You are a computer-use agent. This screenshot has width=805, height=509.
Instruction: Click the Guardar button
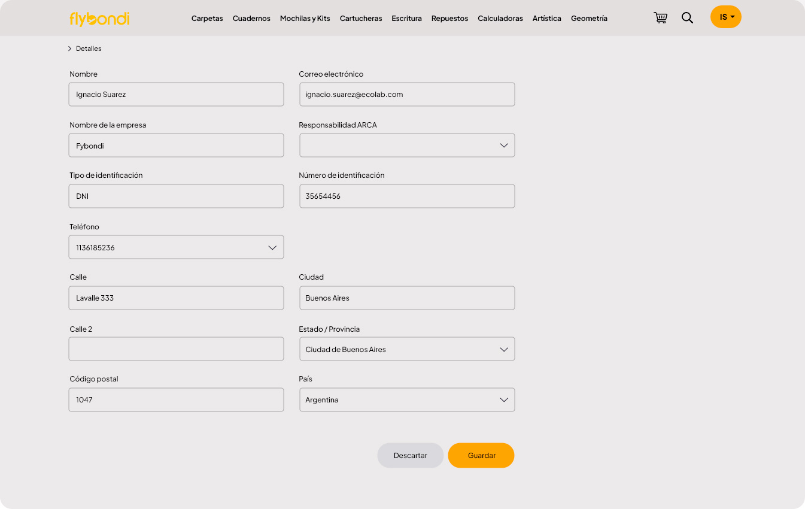(x=481, y=456)
